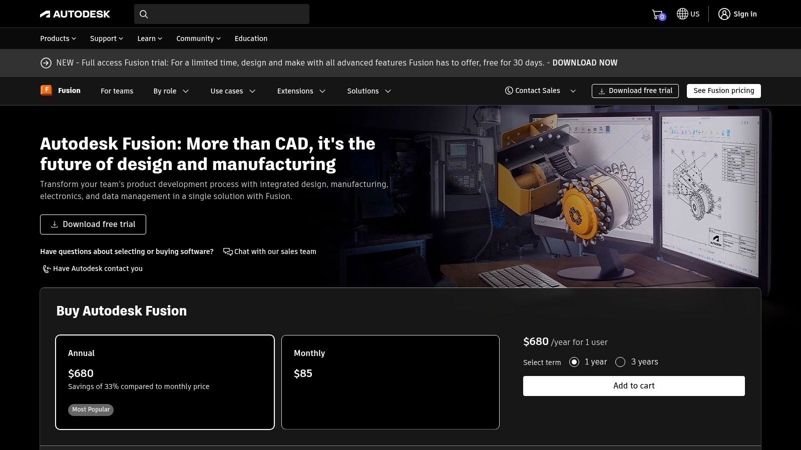
Task: Expand the Community menu
Action: [x=198, y=38]
